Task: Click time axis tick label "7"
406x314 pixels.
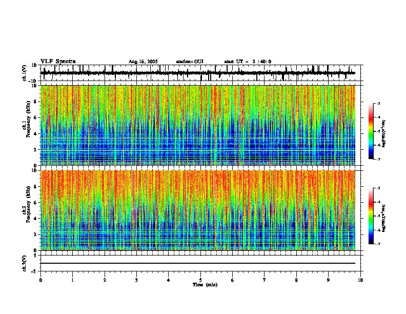Action: [x=265, y=280]
